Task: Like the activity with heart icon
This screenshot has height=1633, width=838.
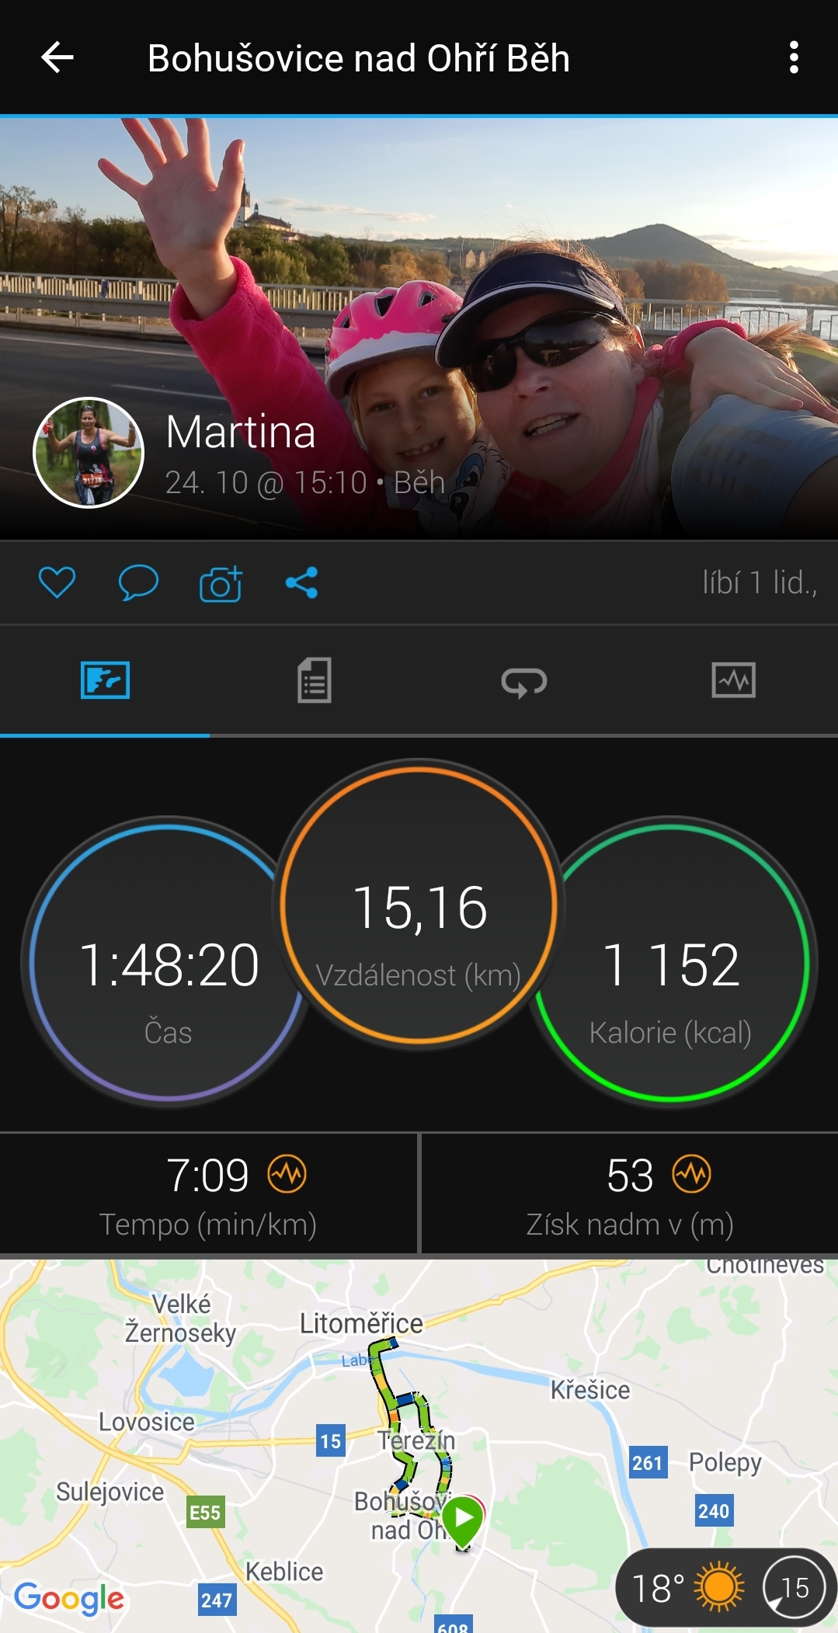Action: (57, 582)
